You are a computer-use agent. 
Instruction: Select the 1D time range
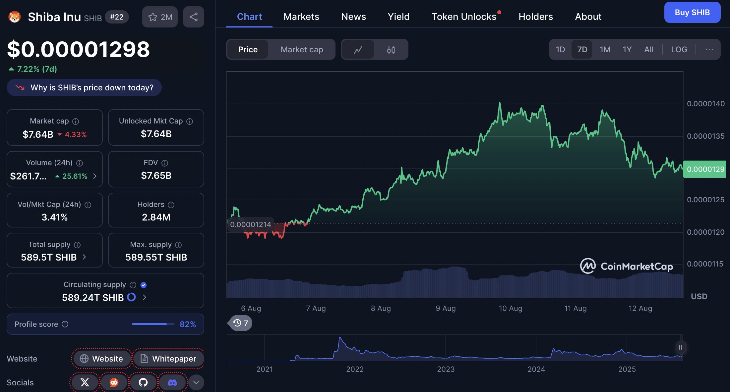(560, 50)
